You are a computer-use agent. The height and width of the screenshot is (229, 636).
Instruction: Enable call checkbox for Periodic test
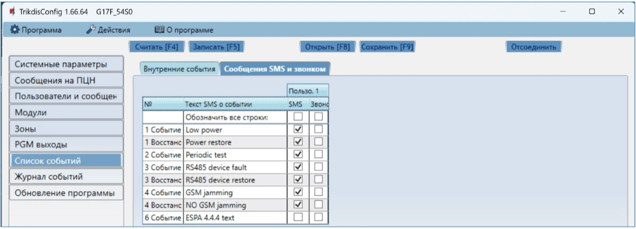[x=319, y=154]
